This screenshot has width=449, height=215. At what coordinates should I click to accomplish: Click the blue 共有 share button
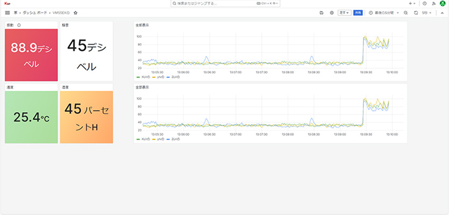tap(358, 12)
